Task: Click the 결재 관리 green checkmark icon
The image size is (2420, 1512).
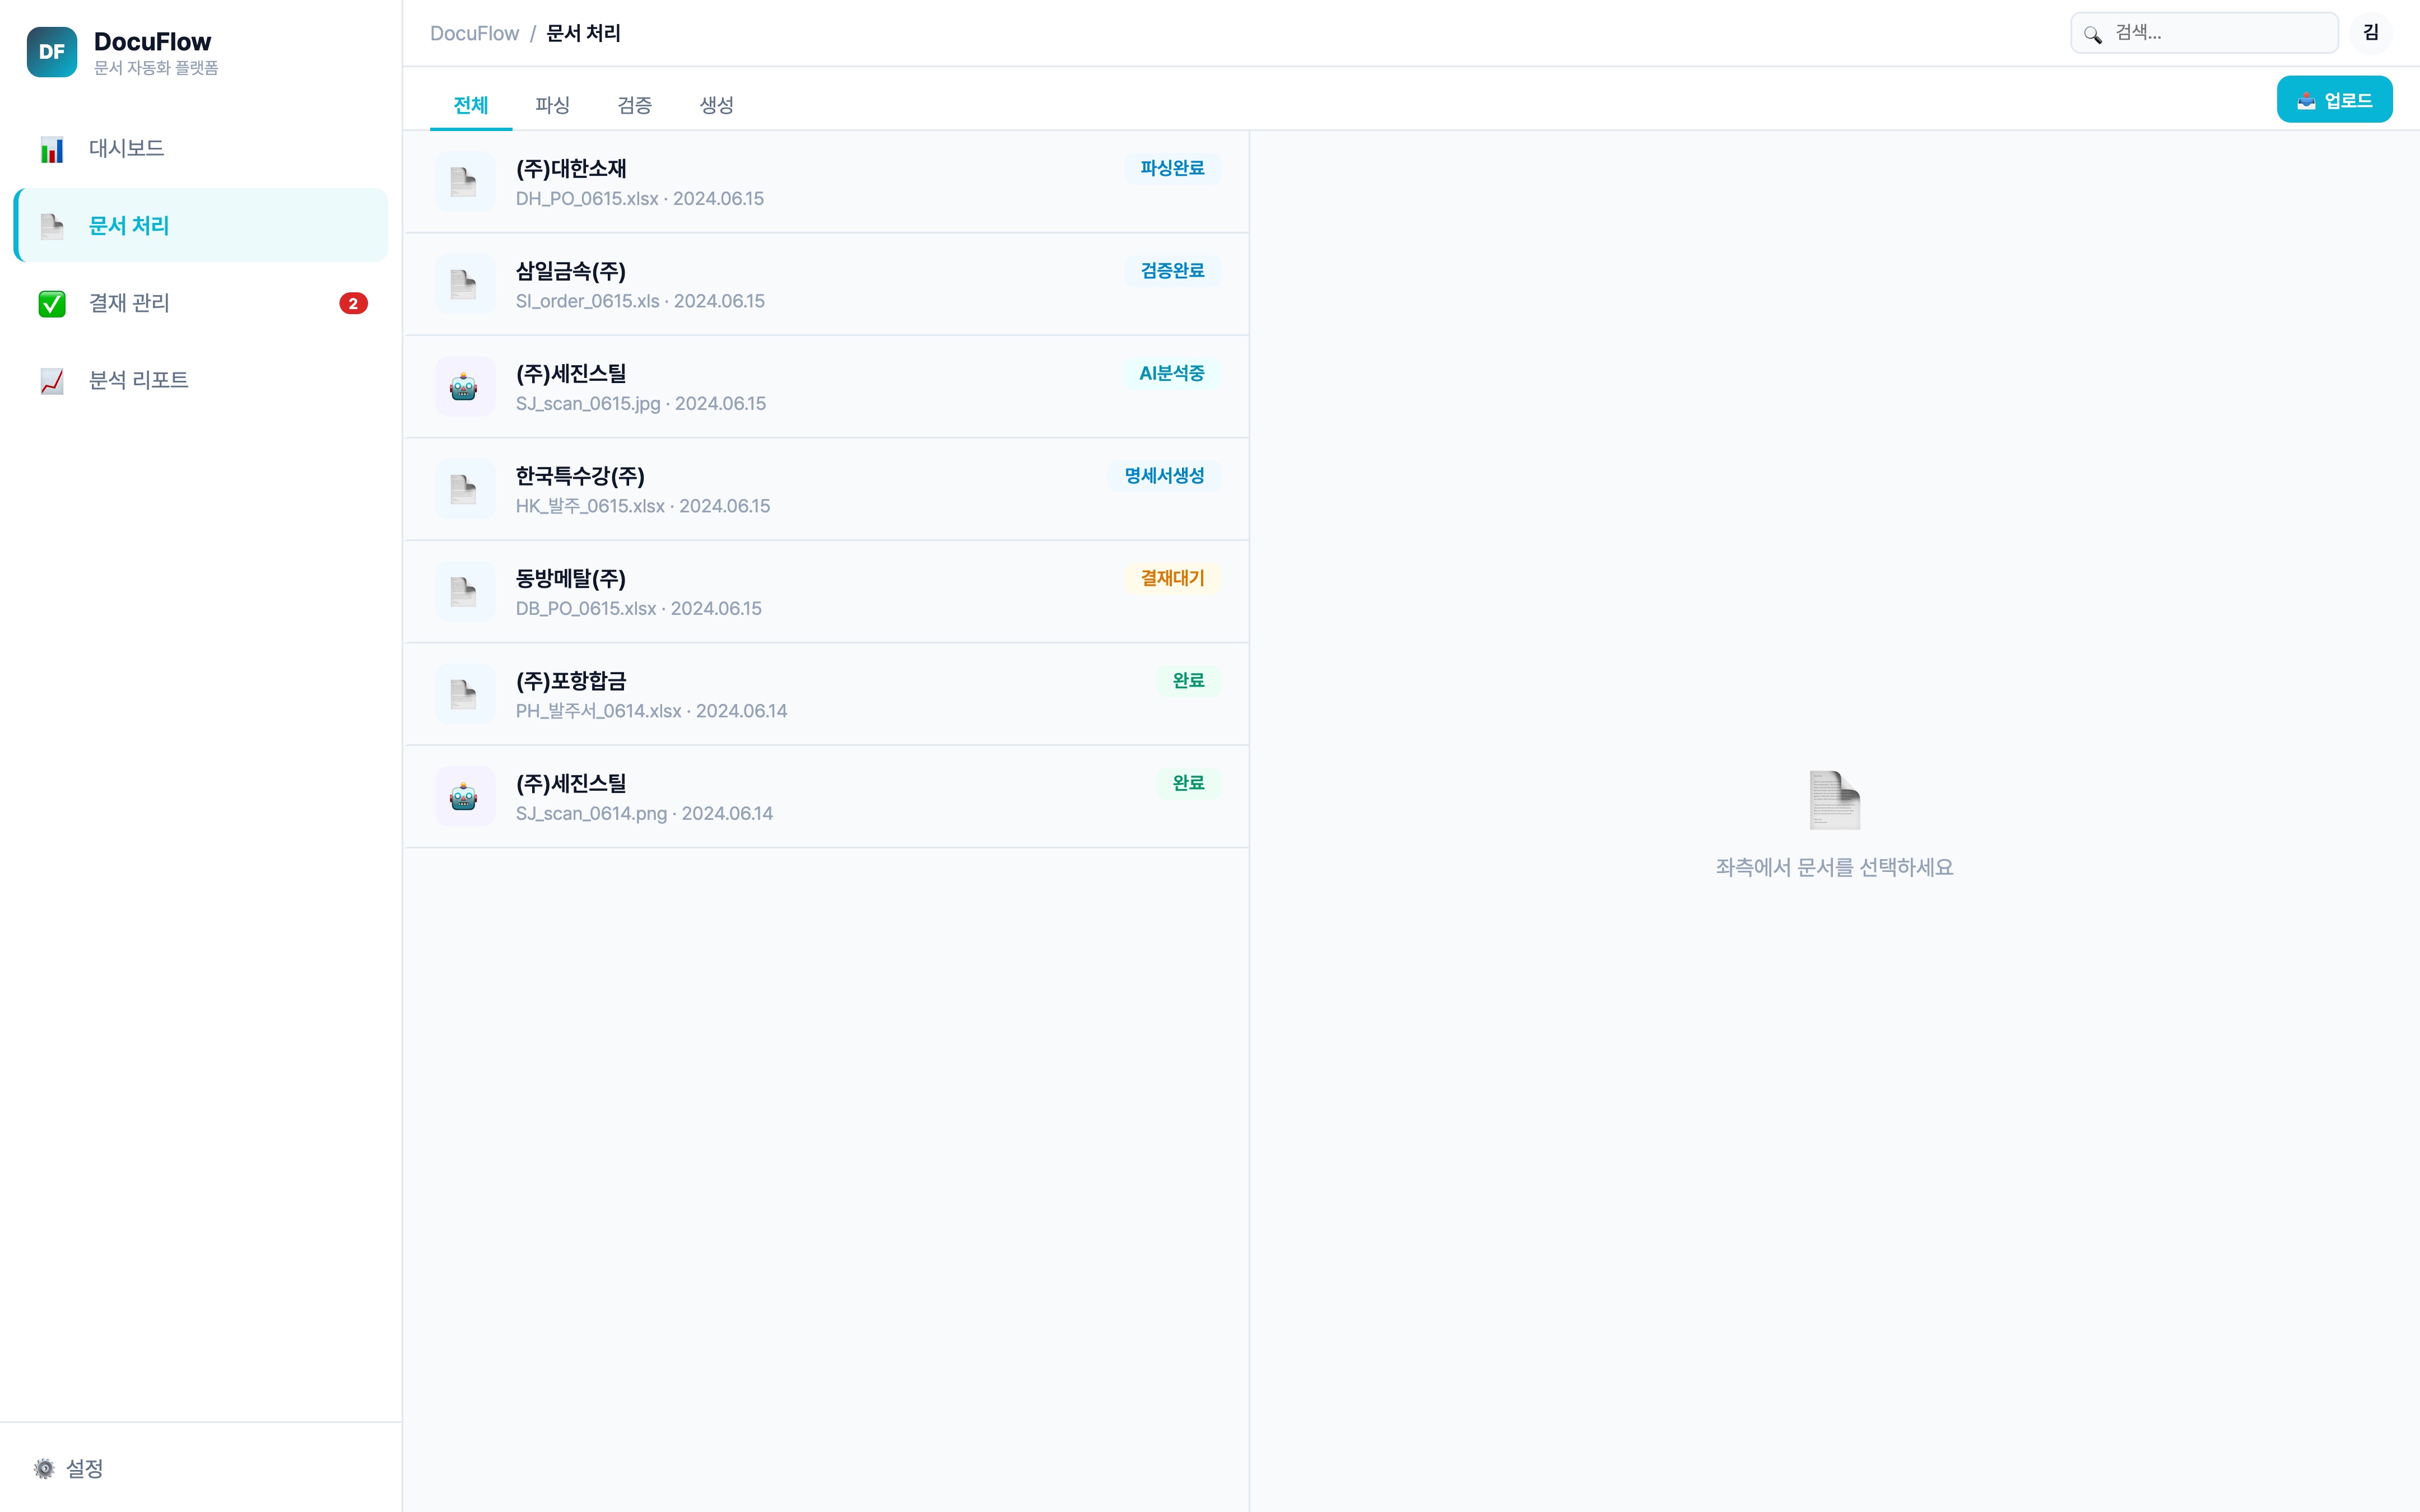Action: click(x=52, y=304)
